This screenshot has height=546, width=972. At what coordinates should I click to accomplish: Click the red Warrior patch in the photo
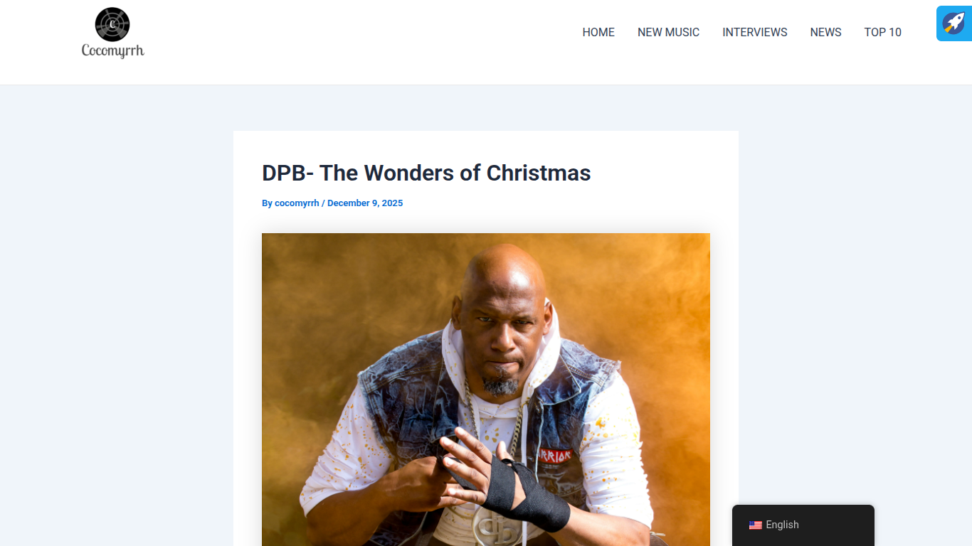tap(554, 455)
